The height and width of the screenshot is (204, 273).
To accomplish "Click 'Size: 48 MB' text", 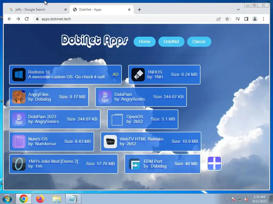I will 186,164.
